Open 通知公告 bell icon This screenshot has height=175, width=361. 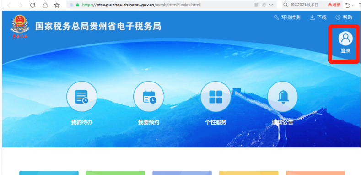coord(282,97)
